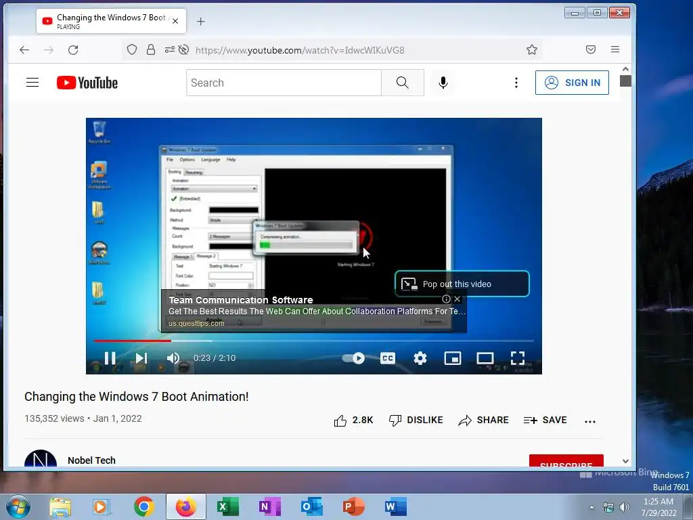Show hidden system tray icons
Image resolution: width=693 pixels, height=520 pixels.
coord(591,507)
